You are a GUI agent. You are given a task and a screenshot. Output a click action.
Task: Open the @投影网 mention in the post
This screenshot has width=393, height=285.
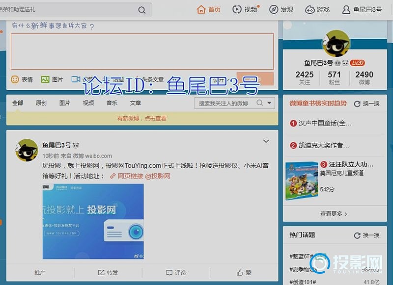[x=158, y=176]
